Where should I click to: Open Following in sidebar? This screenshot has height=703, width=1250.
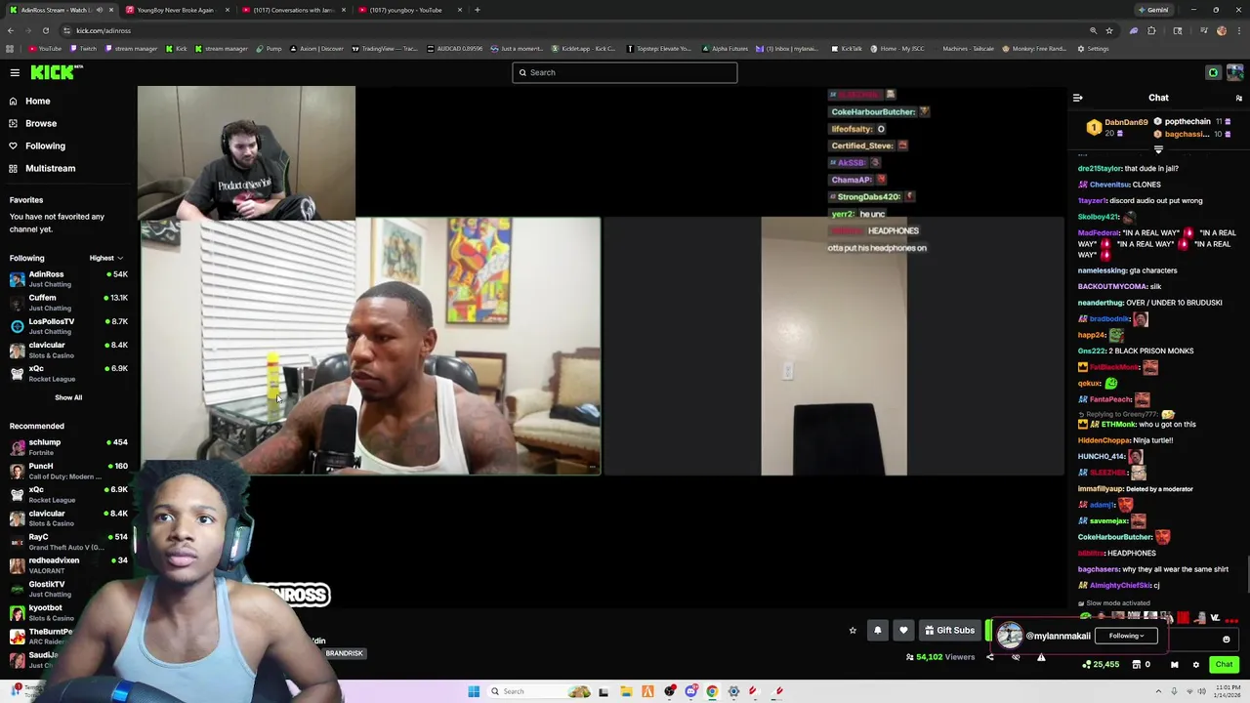point(45,145)
